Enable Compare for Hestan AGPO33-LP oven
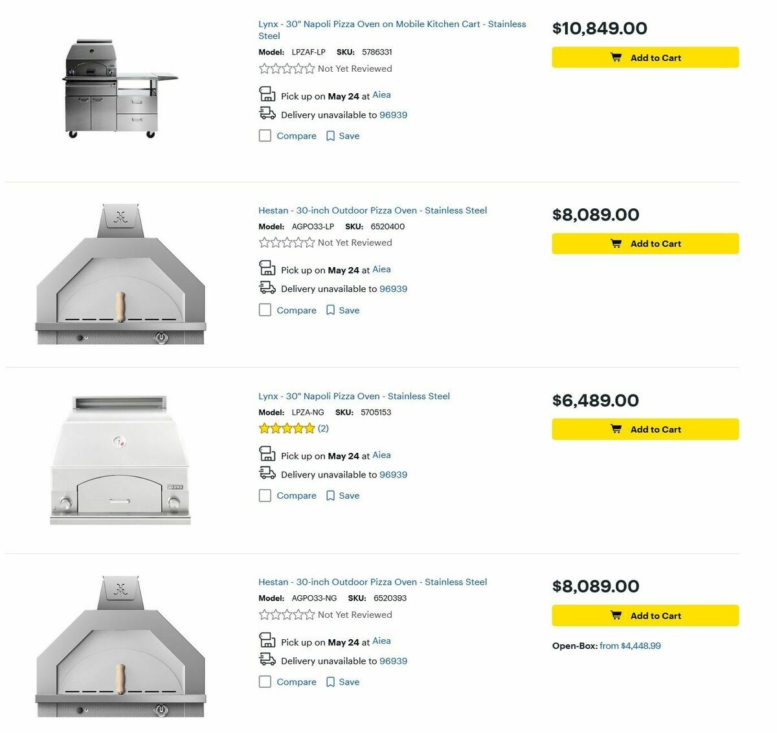 265,310
